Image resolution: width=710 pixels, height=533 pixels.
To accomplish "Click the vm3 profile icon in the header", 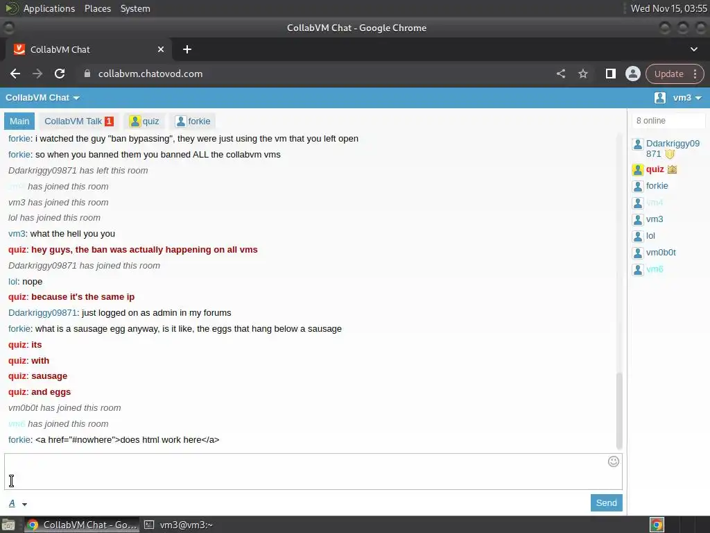I will [660, 97].
